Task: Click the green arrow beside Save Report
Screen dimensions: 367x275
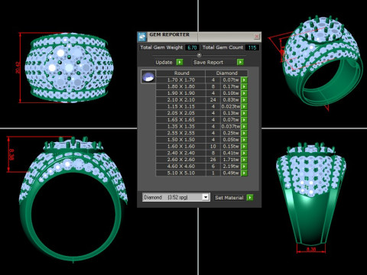Action: (x=240, y=62)
